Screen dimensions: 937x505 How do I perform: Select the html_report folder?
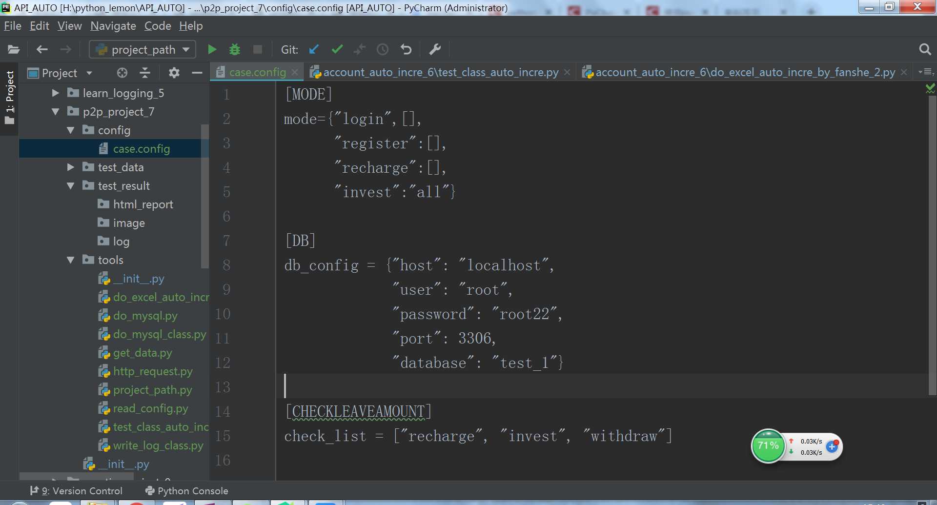click(136, 204)
